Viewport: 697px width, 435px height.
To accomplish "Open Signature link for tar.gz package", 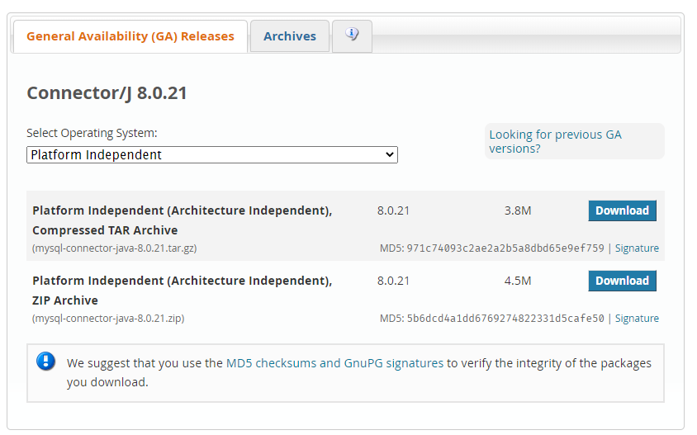I will pos(637,248).
